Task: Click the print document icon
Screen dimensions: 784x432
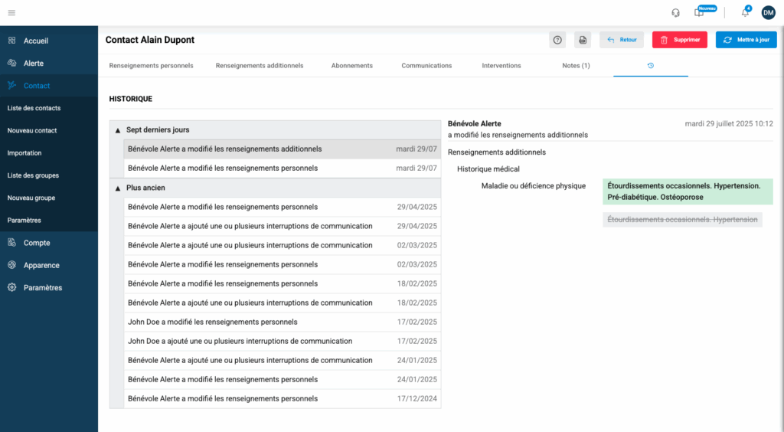Action: [583, 40]
